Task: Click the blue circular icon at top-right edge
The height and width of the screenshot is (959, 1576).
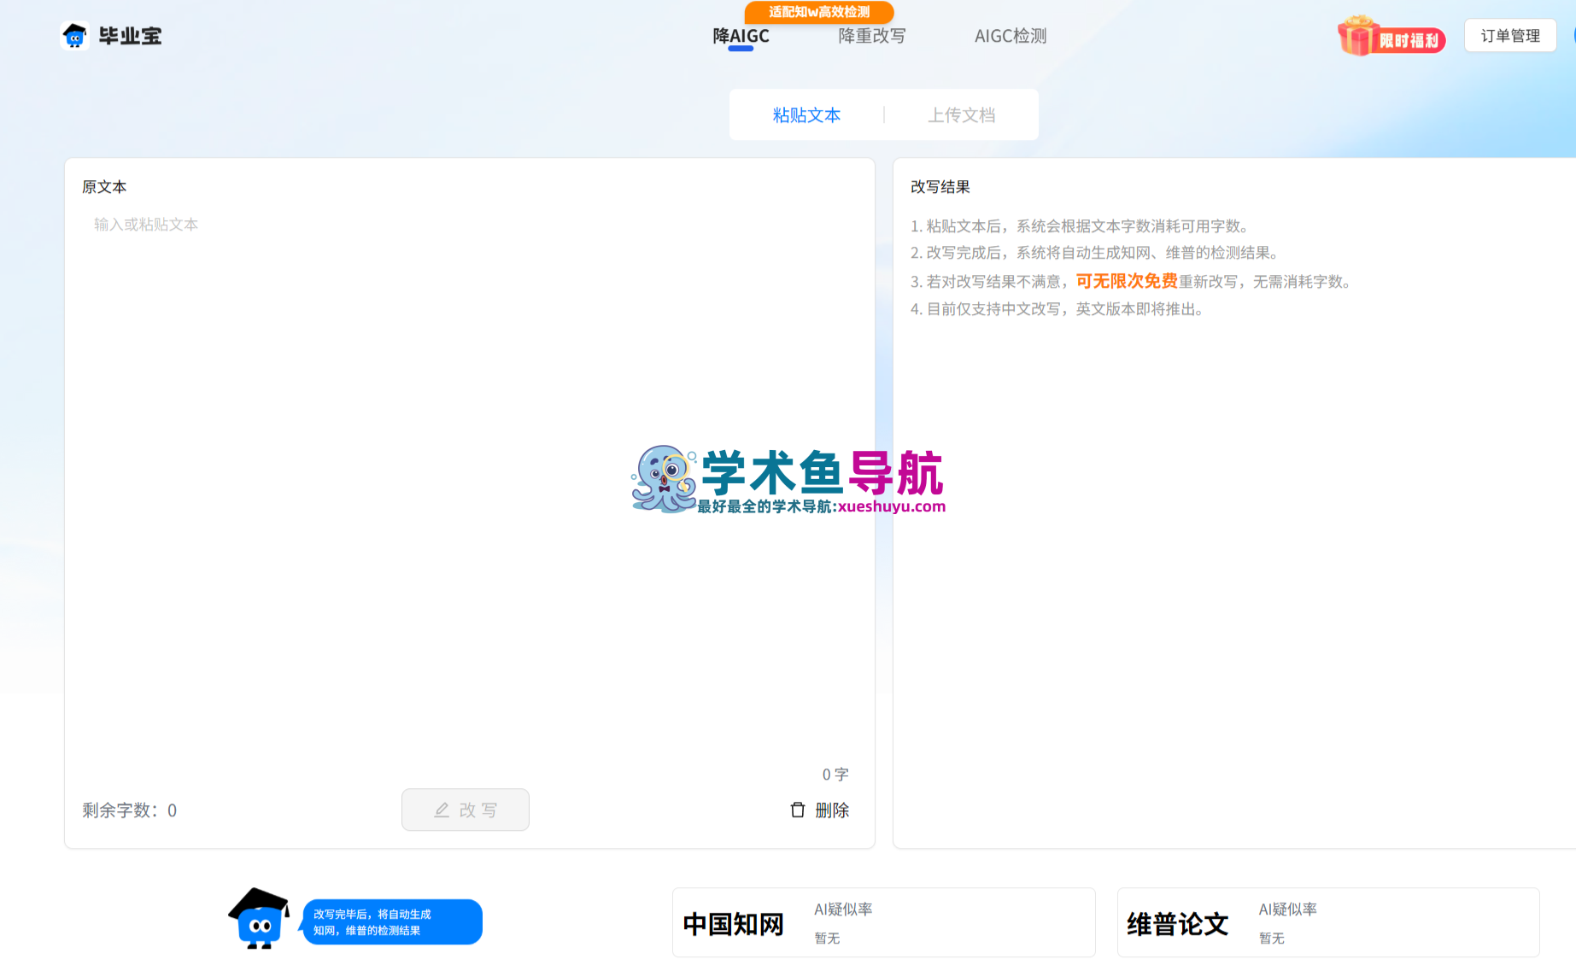Action: pyautogui.click(x=1572, y=35)
